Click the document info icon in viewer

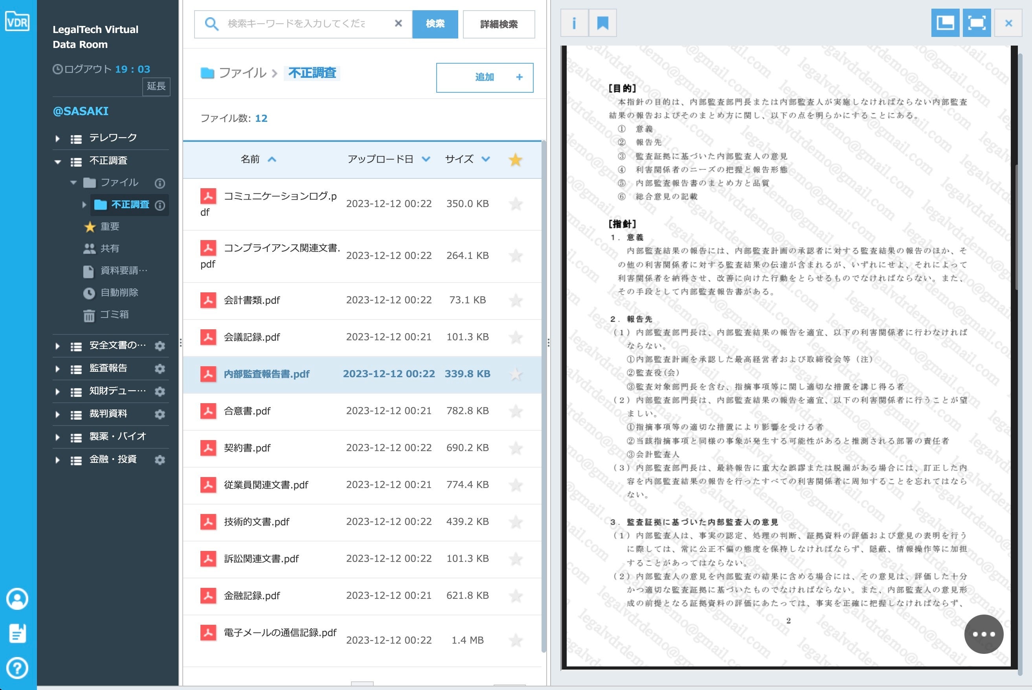pos(574,23)
